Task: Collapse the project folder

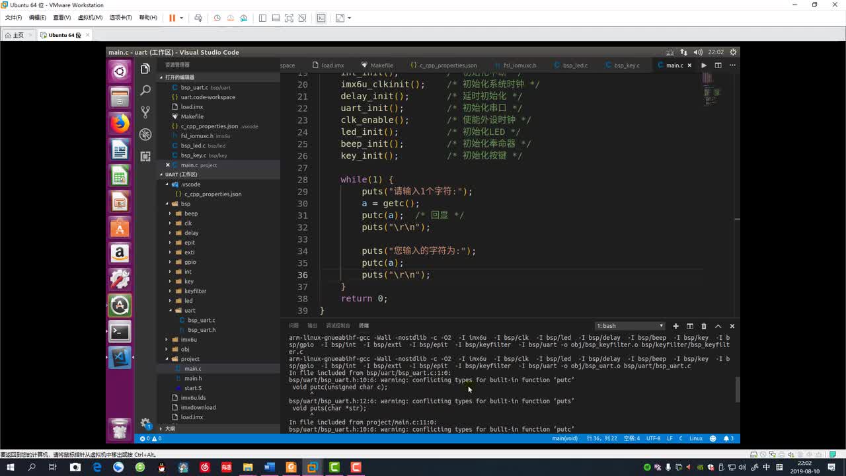Action: pyautogui.click(x=167, y=359)
